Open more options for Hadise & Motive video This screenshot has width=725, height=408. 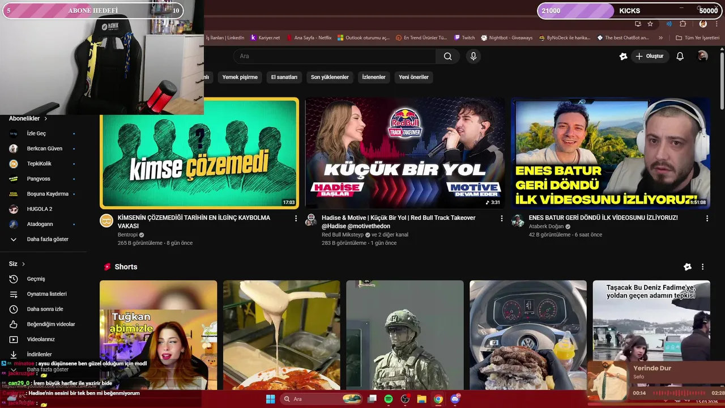[501, 218]
